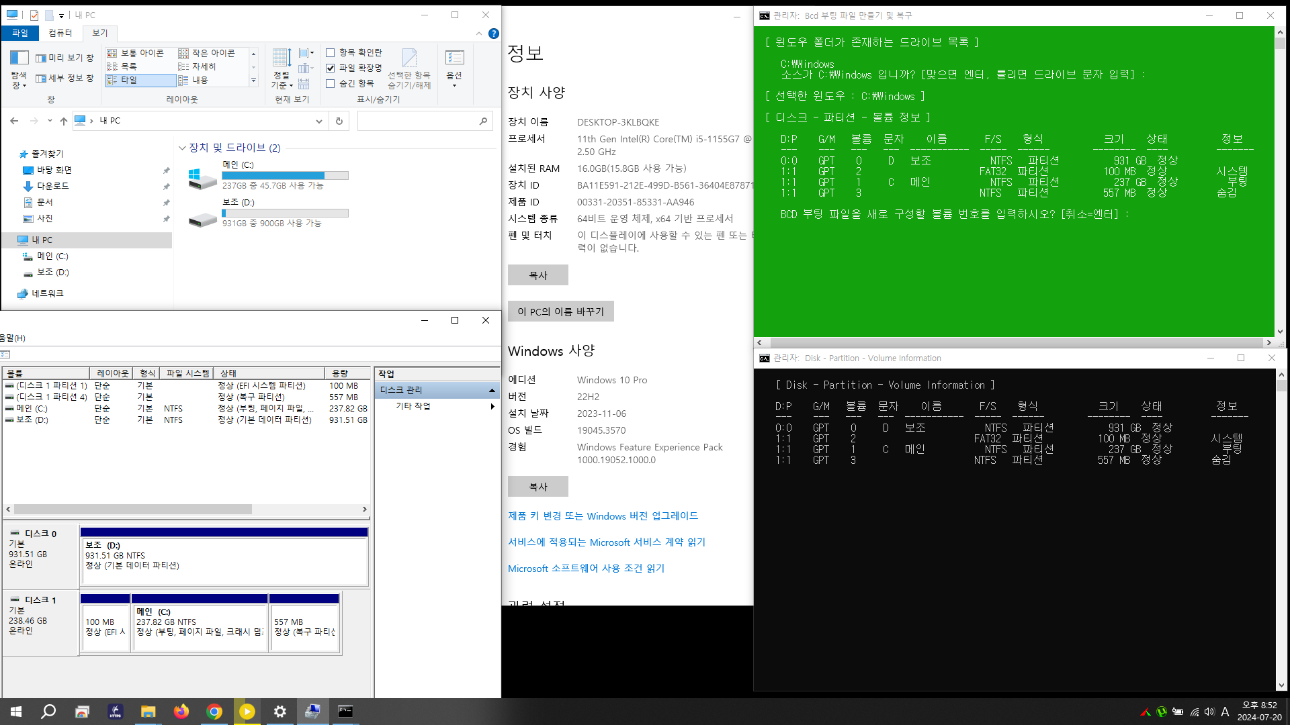This screenshot has height=725, width=1290.
Task: Switch to command prompt on taskbar
Action: tap(345, 712)
